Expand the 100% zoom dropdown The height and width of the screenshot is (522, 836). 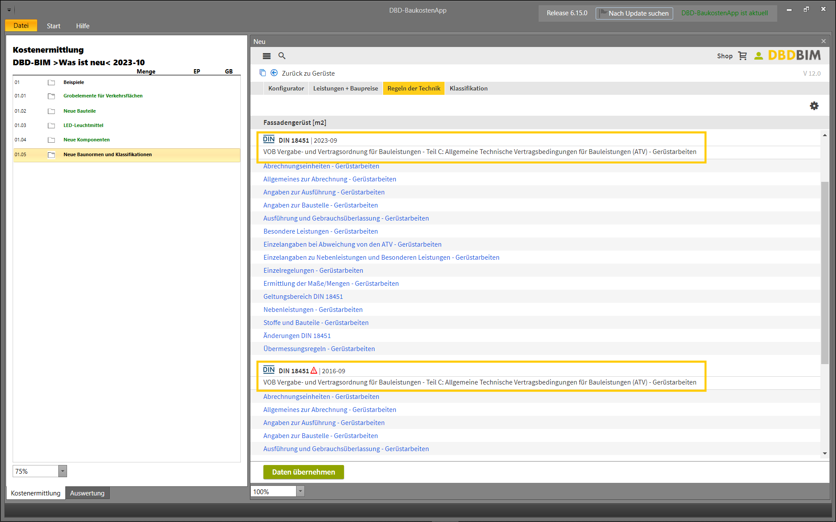coord(300,492)
